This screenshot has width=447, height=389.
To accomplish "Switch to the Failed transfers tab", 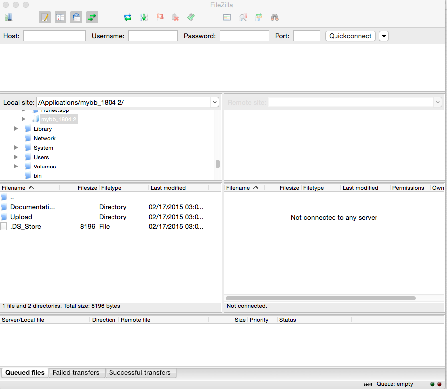I will pos(76,373).
